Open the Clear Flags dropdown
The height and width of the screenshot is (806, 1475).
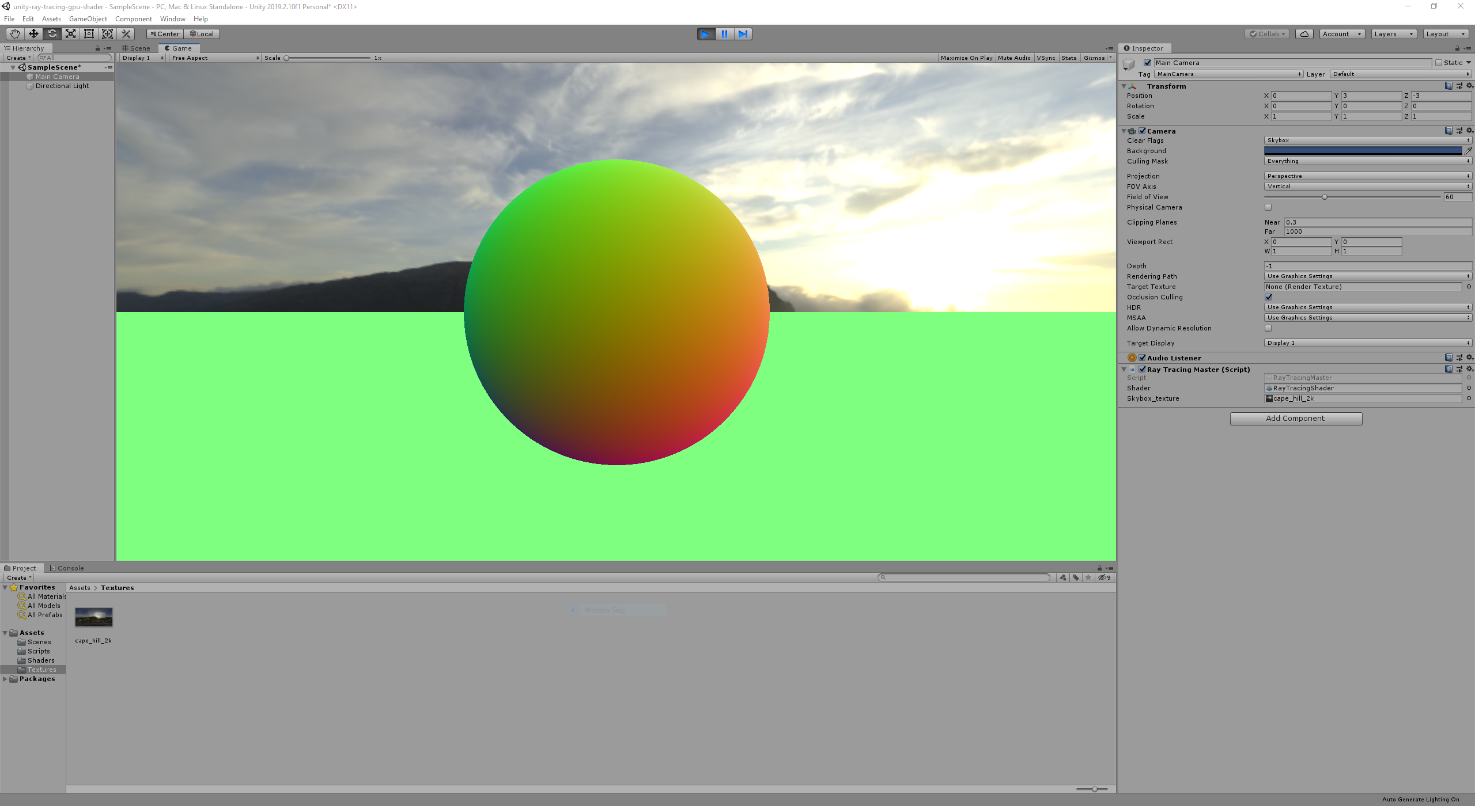click(1368, 140)
